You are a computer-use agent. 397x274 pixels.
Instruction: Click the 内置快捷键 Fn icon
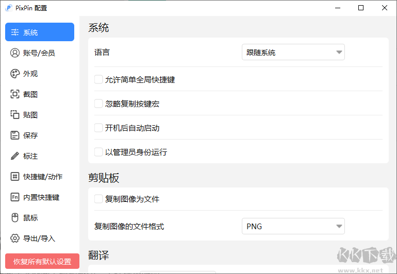click(x=14, y=197)
